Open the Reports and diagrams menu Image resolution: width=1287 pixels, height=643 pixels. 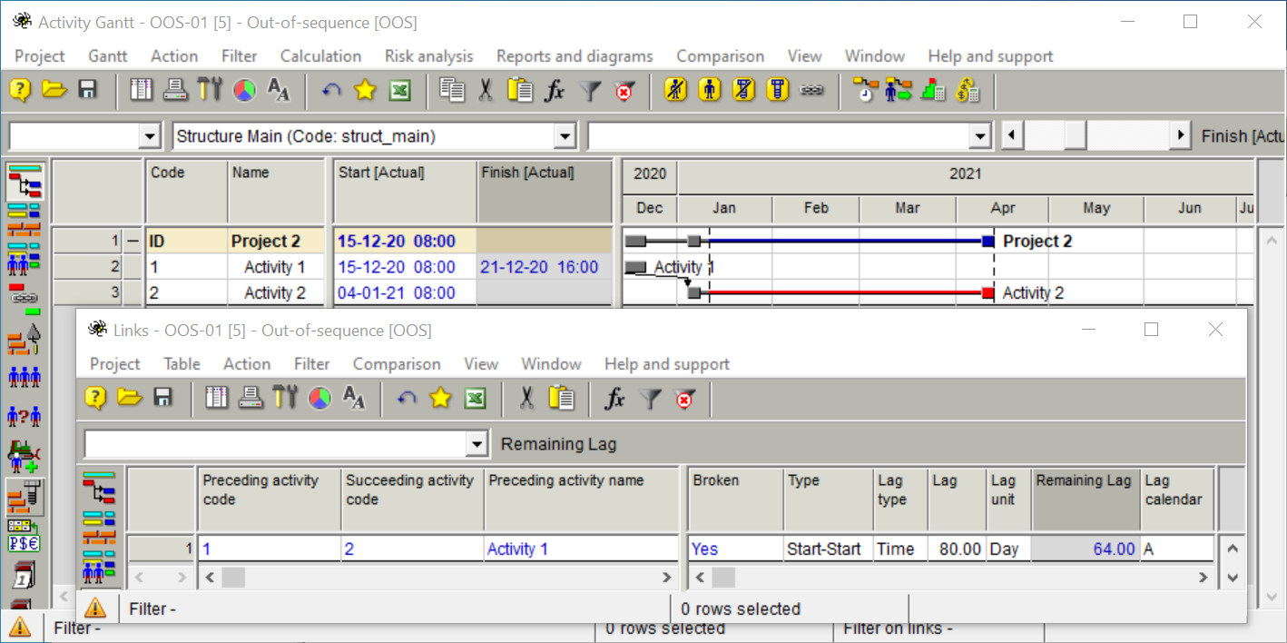(575, 56)
